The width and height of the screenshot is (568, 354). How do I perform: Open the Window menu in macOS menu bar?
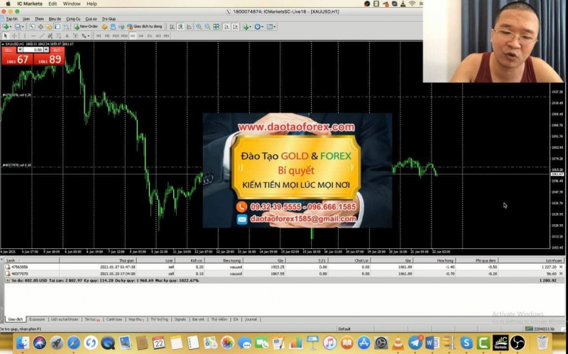[72, 4]
